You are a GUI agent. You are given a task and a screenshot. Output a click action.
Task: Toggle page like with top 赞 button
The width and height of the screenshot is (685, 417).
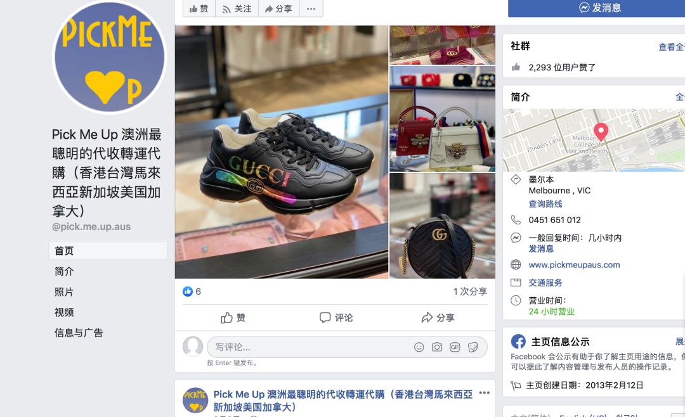[199, 9]
